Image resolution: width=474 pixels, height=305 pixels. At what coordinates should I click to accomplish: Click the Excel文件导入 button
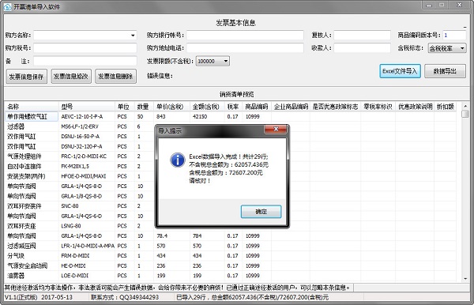[x=400, y=71]
